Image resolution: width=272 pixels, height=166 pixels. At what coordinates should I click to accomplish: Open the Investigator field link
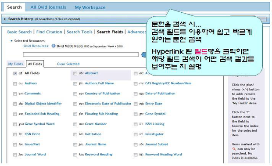click(154, 134)
